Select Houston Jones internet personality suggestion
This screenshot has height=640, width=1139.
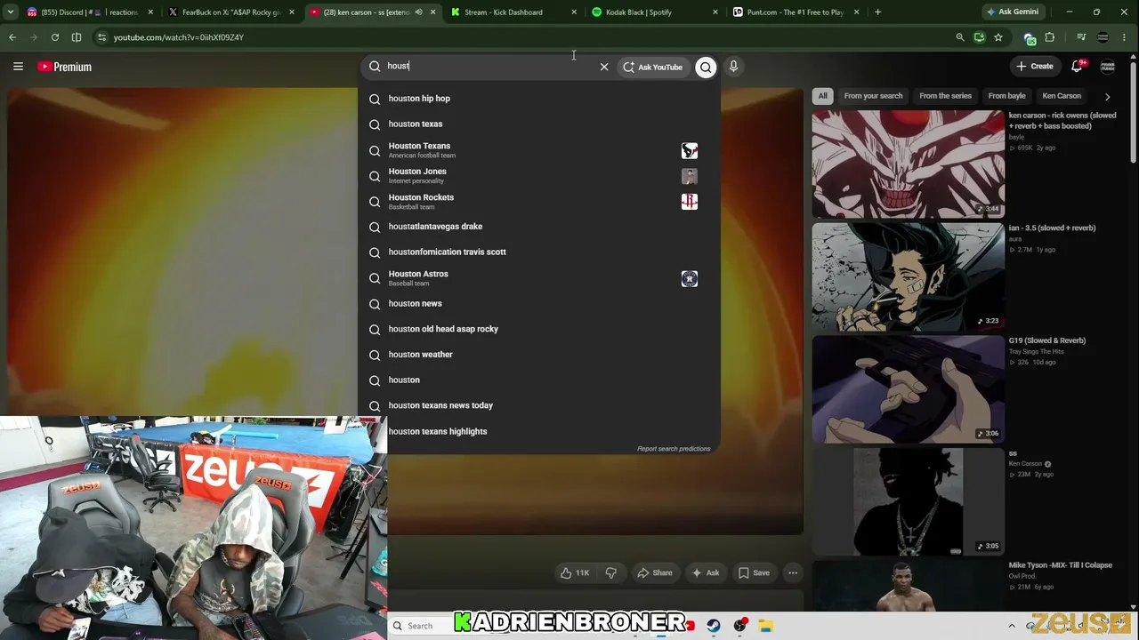pyautogui.click(x=540, y=176)
